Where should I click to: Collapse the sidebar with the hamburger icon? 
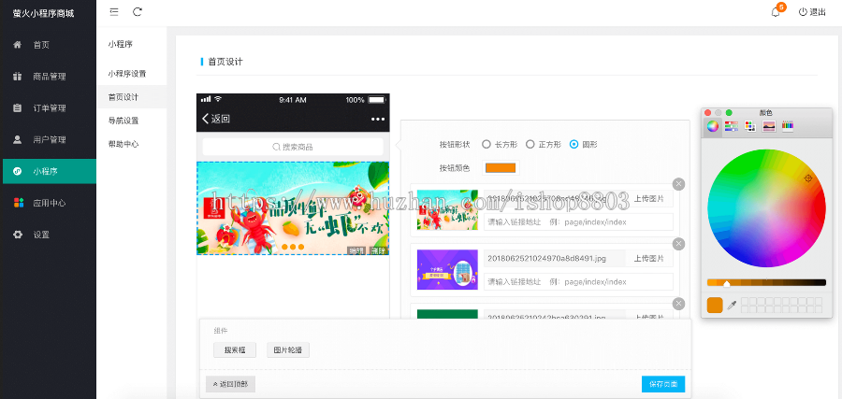[114, 12]
